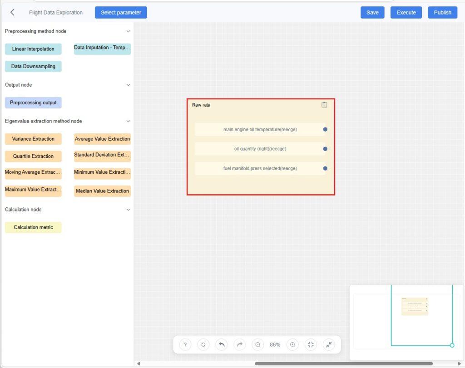Viewport: 465px width, 368px height.
Task: Click the diagonal arrows collapse icon
Action: pyautogui.click(x=329, y=344)
